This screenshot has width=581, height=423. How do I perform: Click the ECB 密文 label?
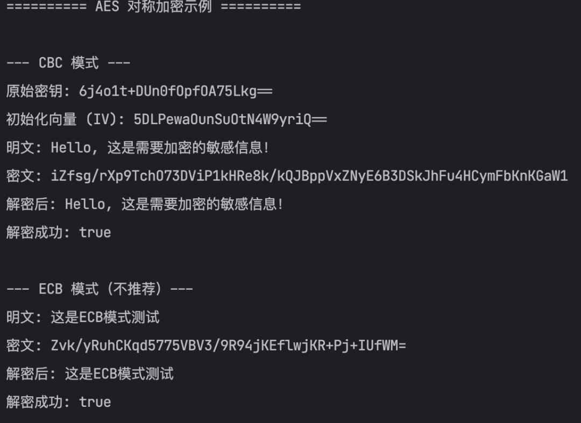(x=21, y=346)
